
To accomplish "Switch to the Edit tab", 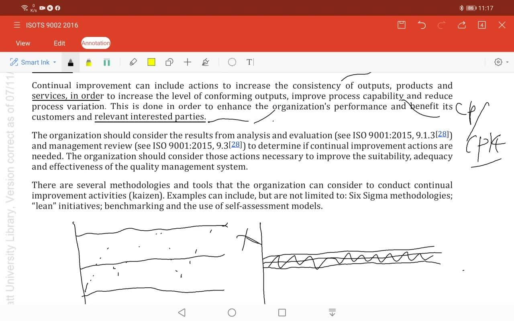I will (59, 43).
